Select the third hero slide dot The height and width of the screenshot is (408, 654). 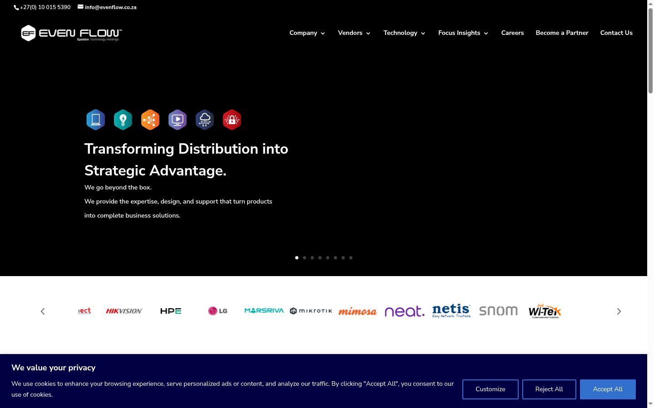click(312, 257)
